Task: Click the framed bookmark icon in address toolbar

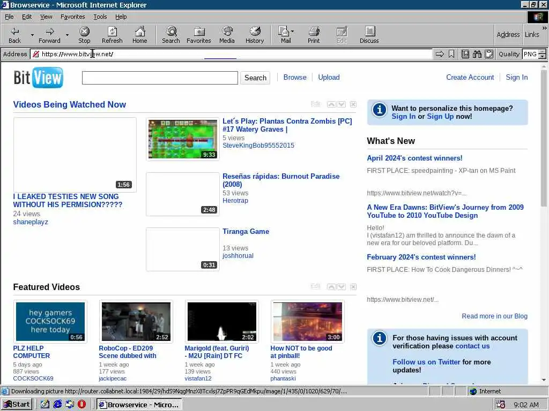Action: (x=465, y=54)
